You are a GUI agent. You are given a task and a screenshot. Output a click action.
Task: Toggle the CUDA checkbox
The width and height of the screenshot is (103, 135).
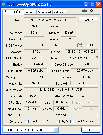coord(43,121)
